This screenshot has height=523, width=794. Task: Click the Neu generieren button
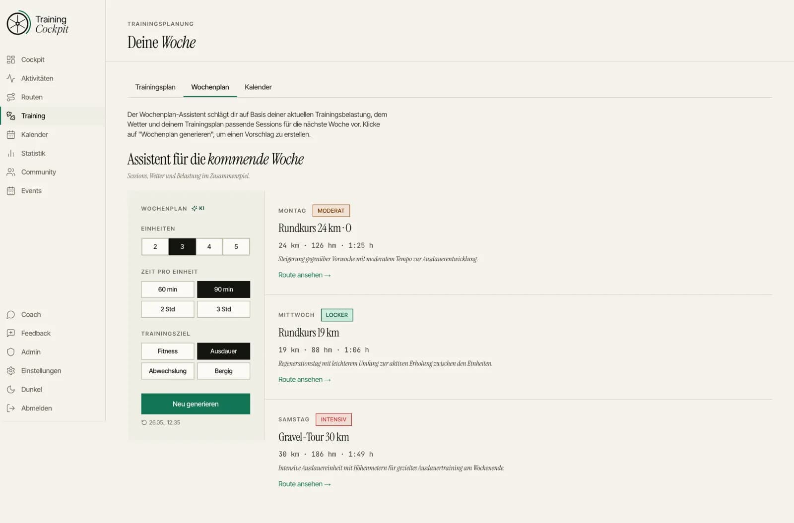point(196,404)
